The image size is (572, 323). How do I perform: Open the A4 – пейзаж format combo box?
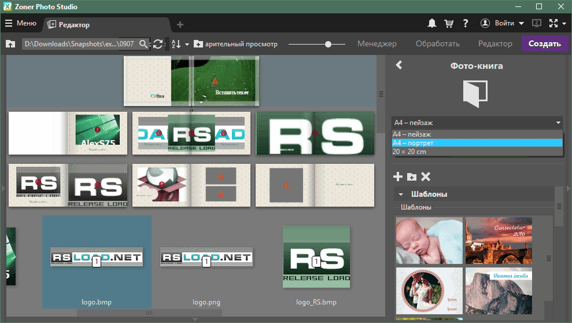477,123
